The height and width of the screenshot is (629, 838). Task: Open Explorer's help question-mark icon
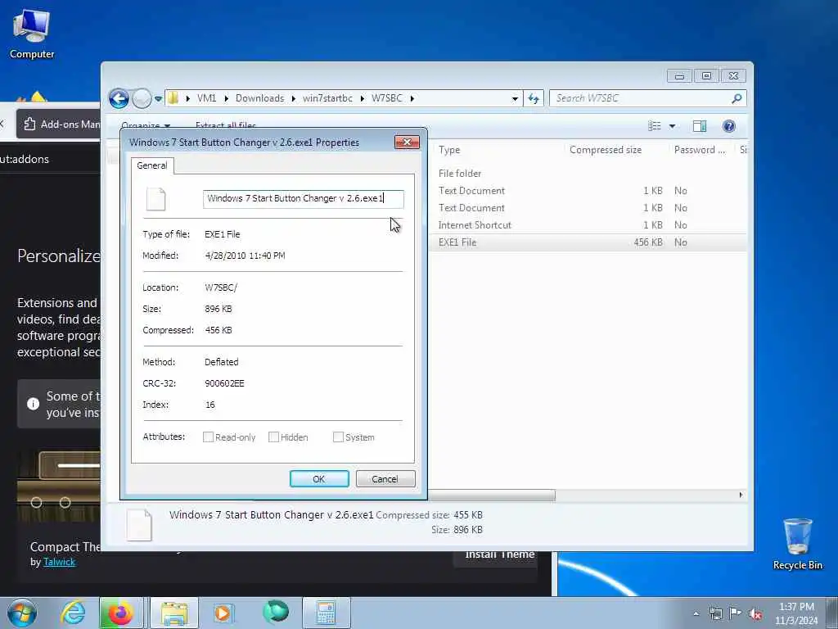point(728,126)
